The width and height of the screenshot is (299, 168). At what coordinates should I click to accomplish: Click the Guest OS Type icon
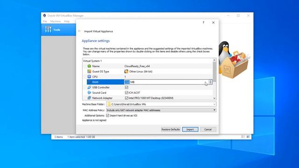(89, 71)
